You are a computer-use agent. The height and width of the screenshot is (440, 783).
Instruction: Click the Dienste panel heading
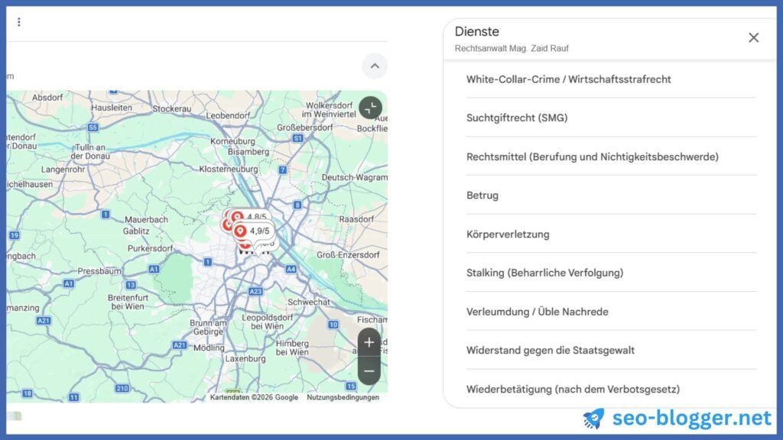[476, 31]
